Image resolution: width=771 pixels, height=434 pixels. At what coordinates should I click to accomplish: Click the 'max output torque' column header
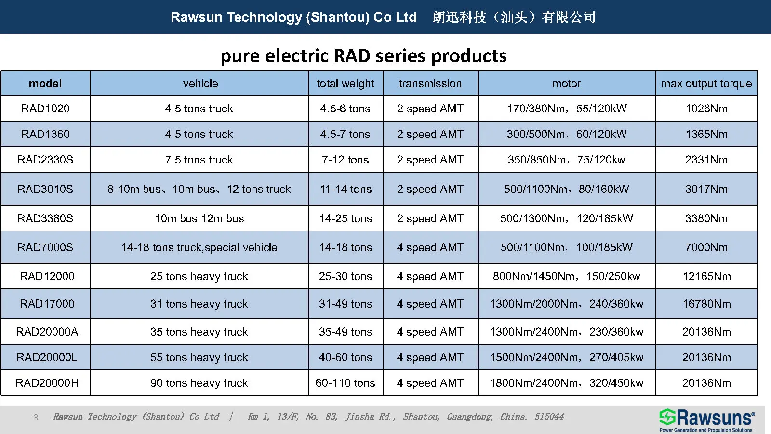(x=706, y=83)
